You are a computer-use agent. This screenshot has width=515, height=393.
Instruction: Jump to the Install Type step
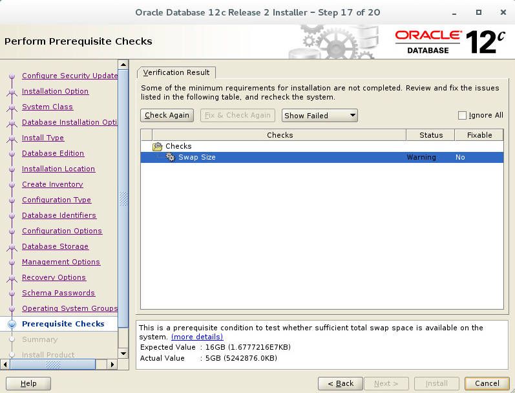point(43,138)
